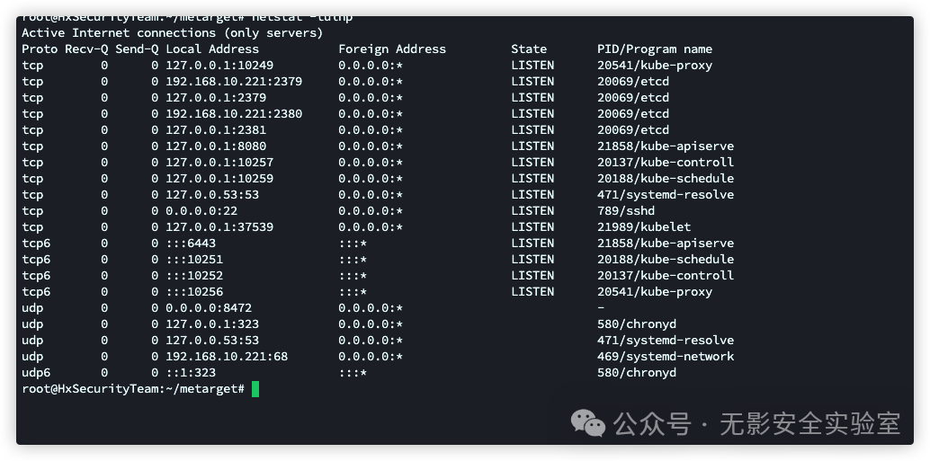Click program name 789/sshd

click(x=626, y=211)
